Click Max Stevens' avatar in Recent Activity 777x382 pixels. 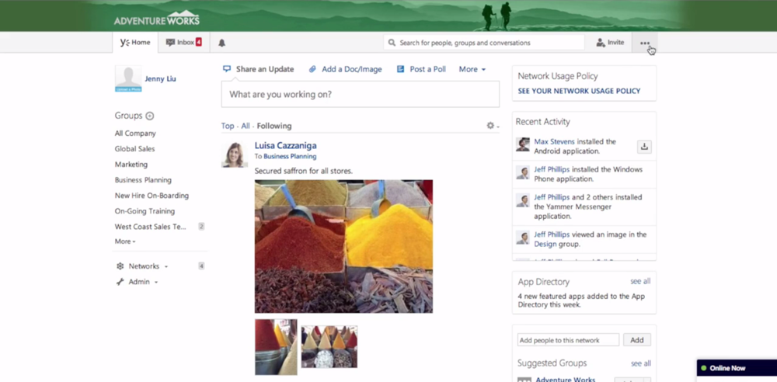(523, 144)
